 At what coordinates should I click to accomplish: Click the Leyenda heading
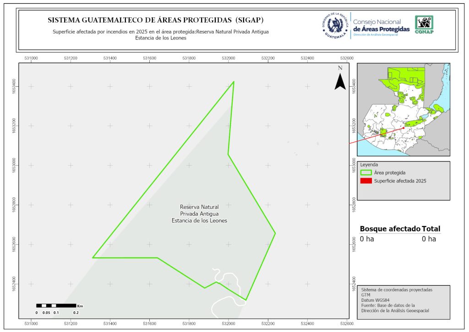tap(370, 164)
